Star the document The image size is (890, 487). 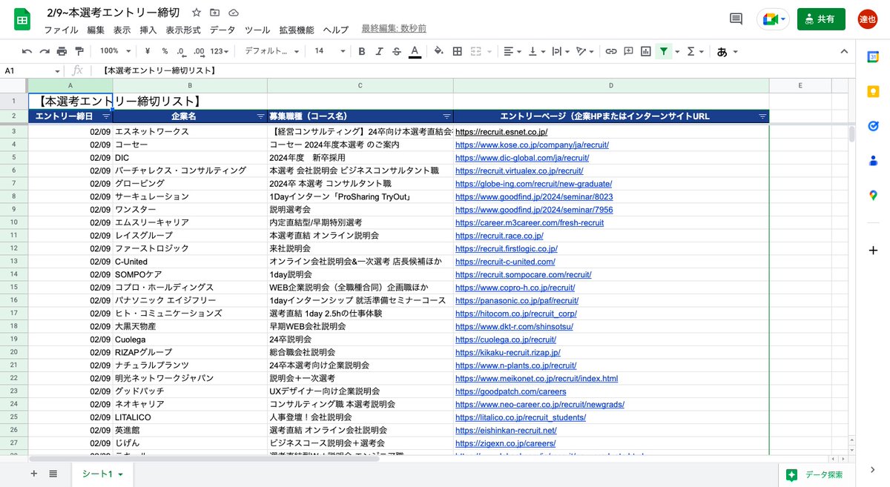click(x=197, y=13)
